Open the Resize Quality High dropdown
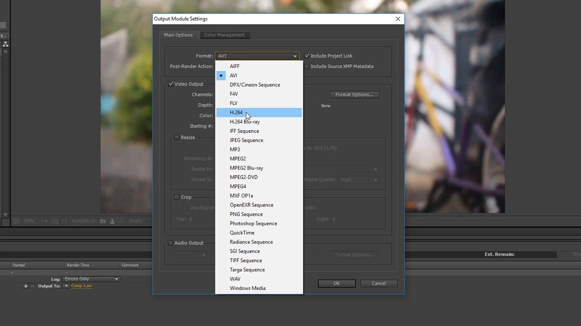This screenshot has width=581, height=326. click(x=358, y=180)
